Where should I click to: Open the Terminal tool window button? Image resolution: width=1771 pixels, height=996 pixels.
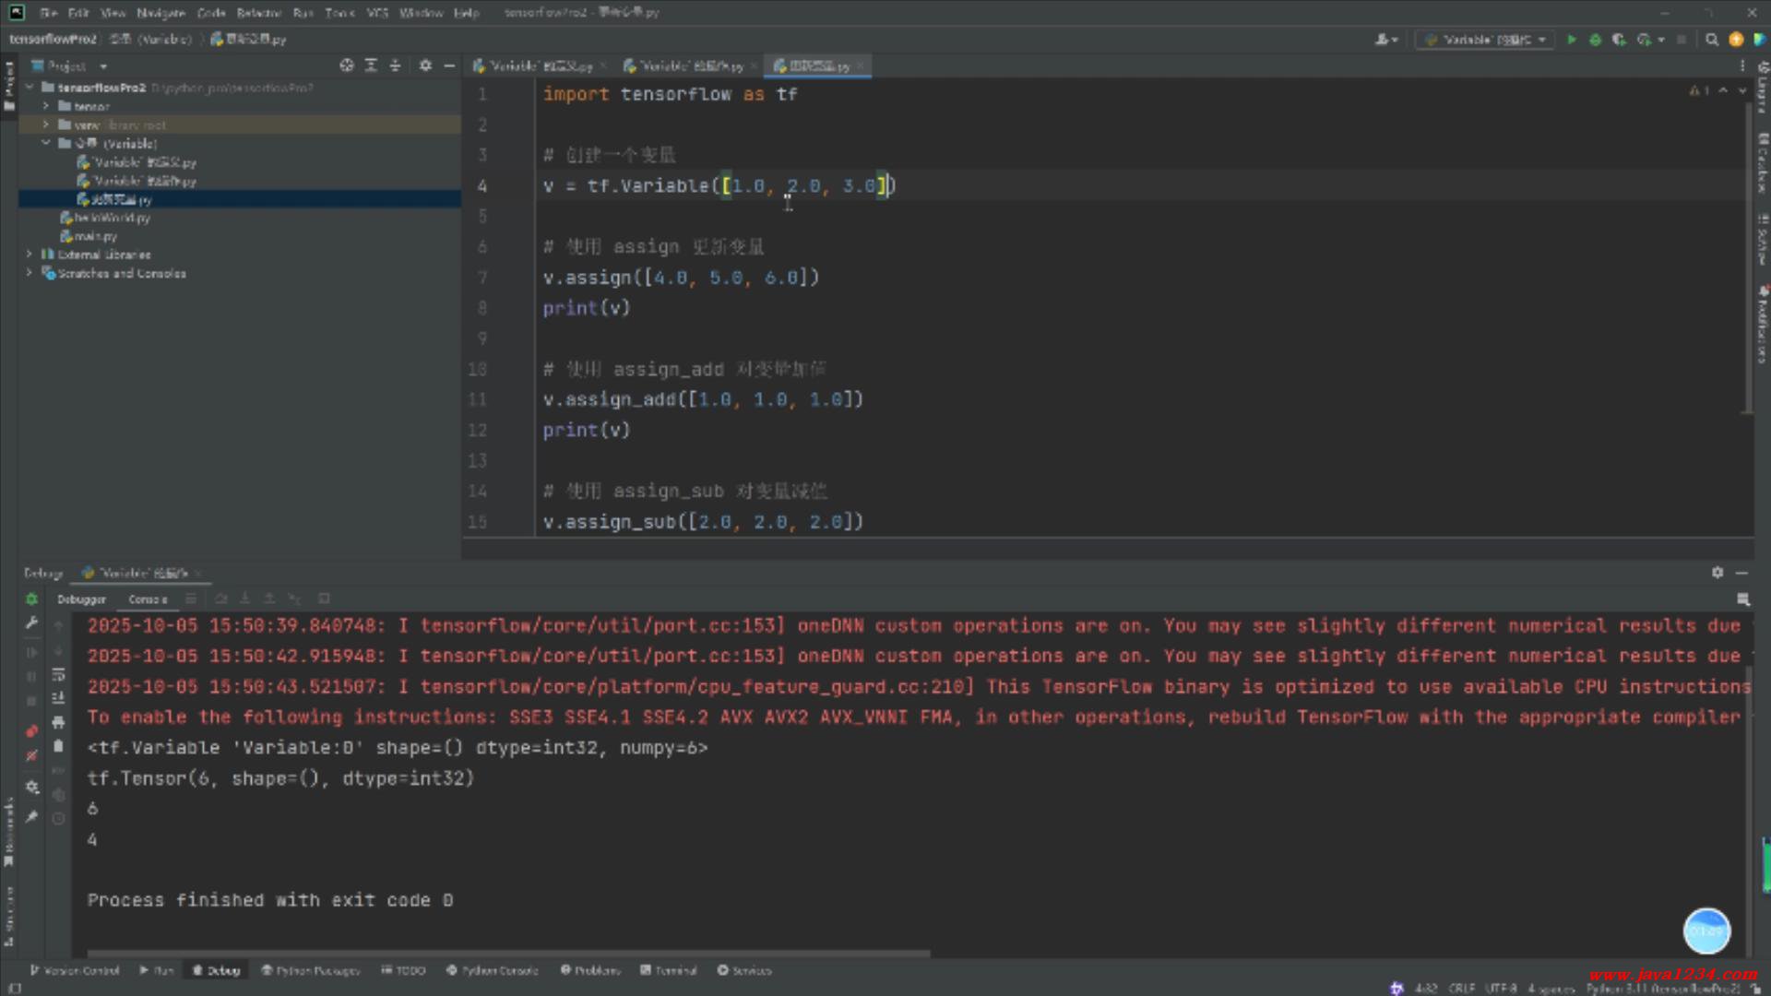(670, 970)
